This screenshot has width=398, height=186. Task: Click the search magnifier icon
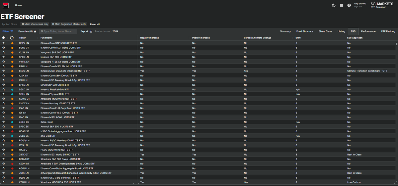[x=42, y=31]
